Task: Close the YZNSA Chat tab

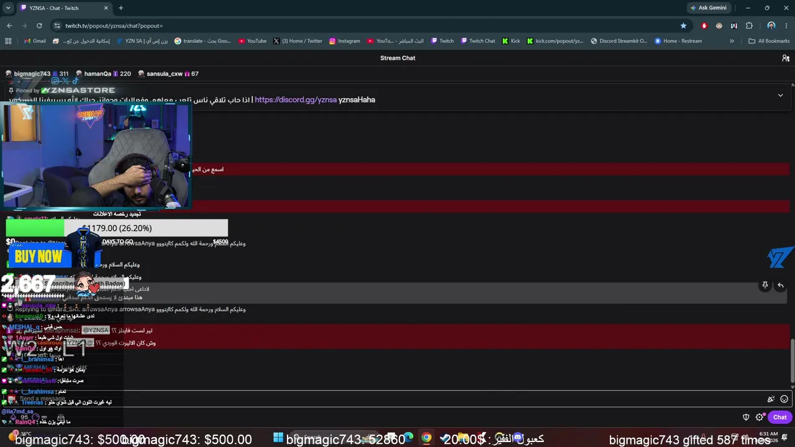Action: point(106,8)
